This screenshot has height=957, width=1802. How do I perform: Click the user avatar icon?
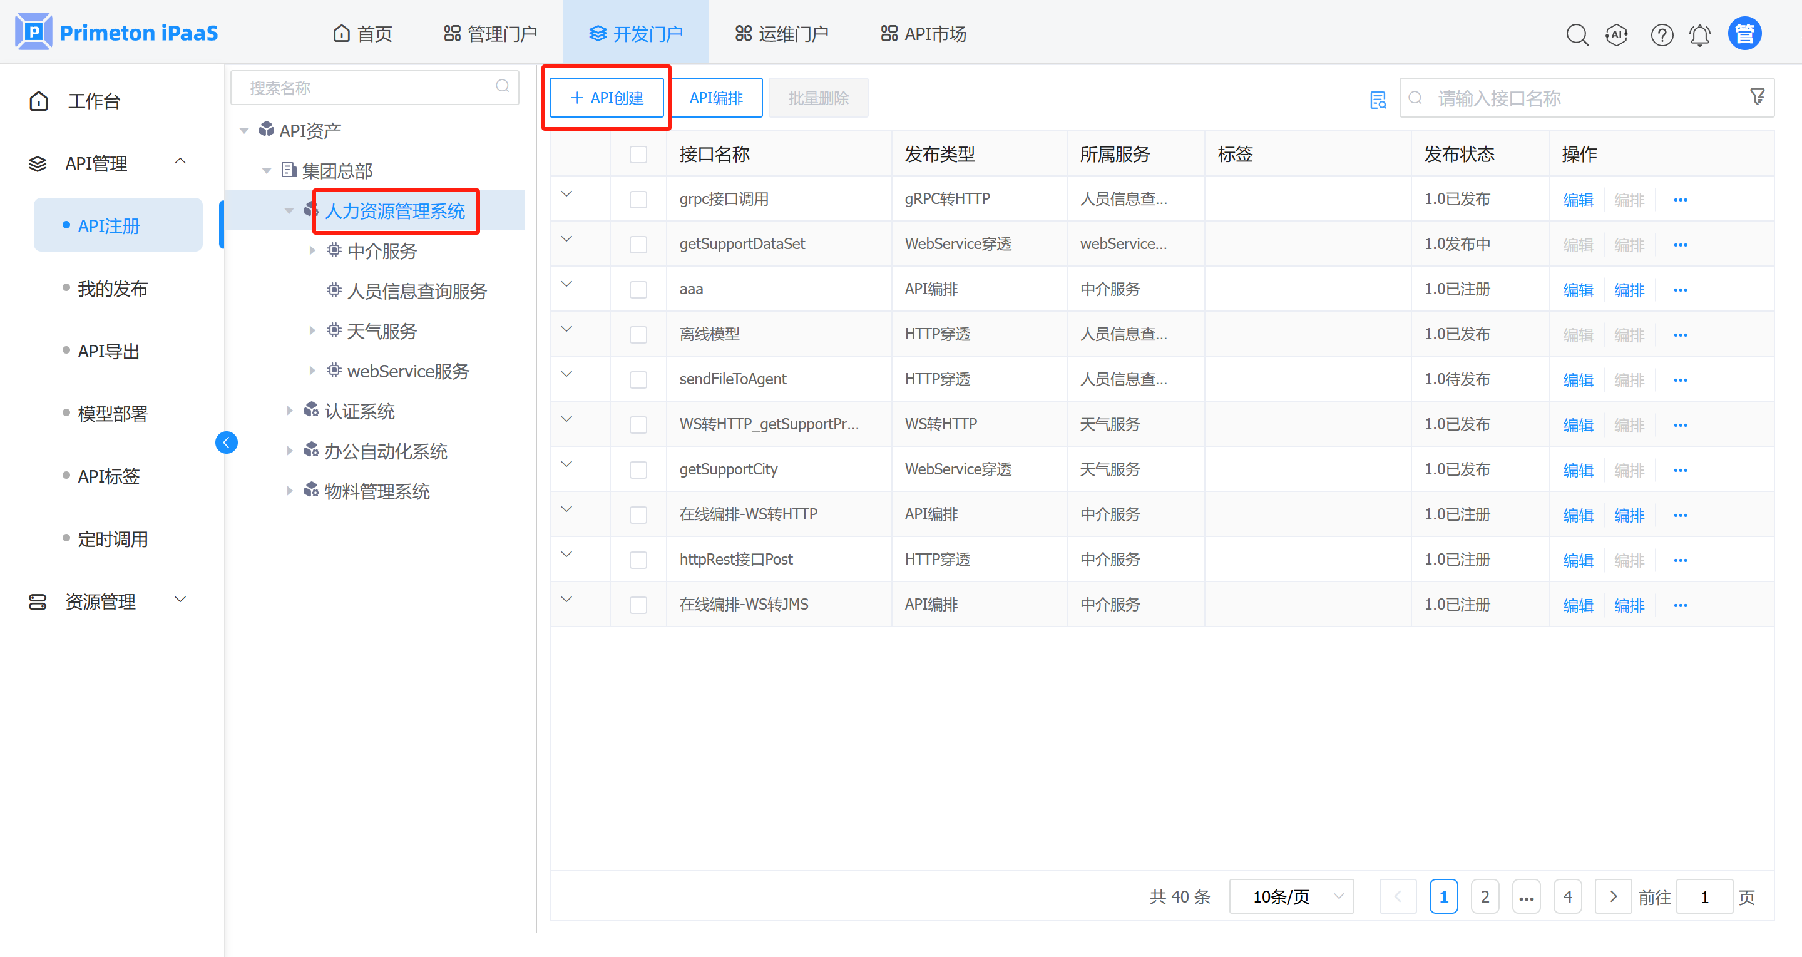click(1744, 34)
